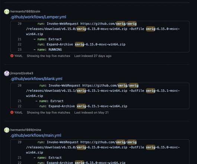Click line number 20 in main.yml snippet
197x164 pixels.
tap(20, 142)
